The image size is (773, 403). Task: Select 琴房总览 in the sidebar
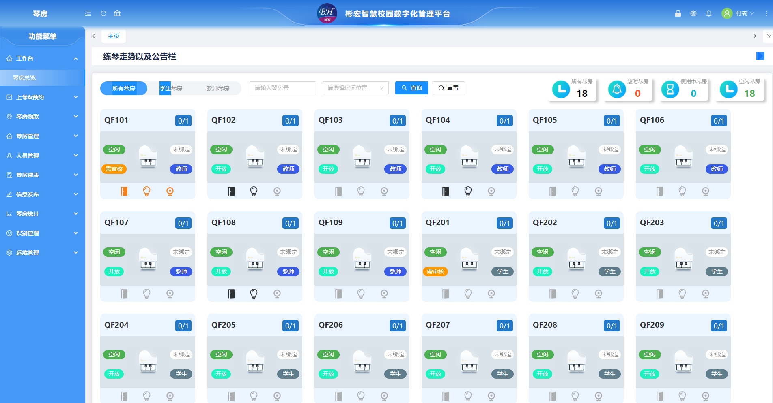point(24,78)
